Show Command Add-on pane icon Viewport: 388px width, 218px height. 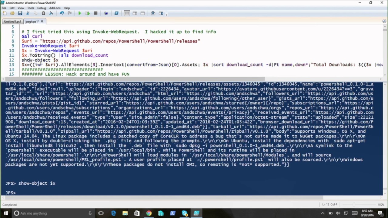[161, 13]
